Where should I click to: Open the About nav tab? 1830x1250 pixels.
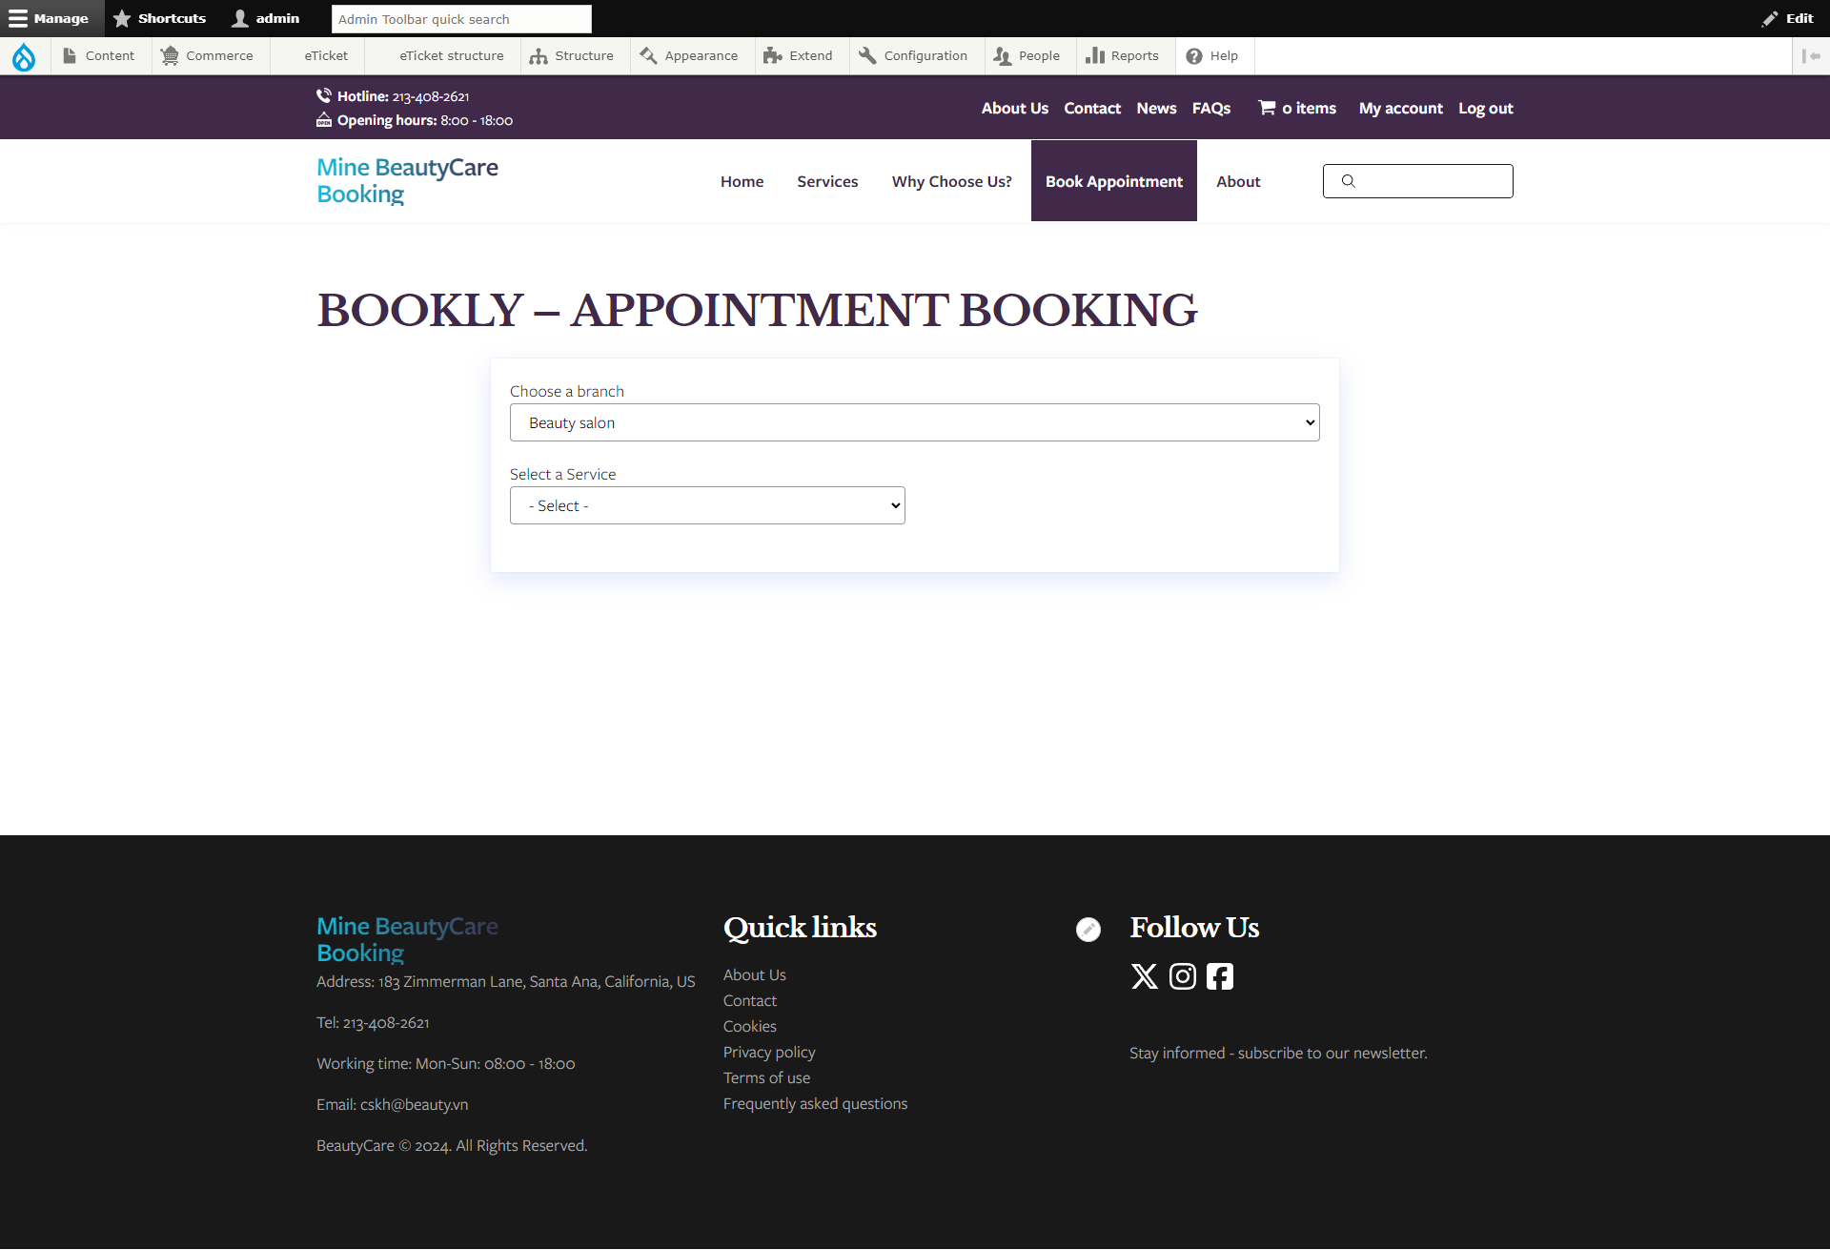(x=1238, y=181)
